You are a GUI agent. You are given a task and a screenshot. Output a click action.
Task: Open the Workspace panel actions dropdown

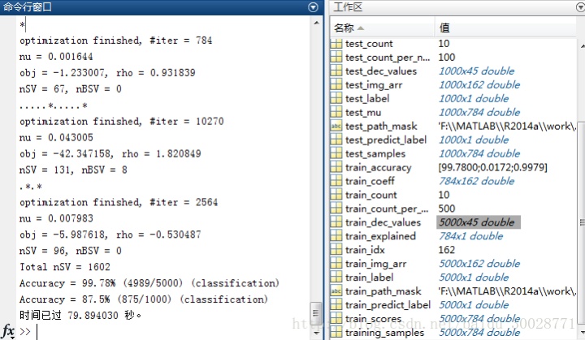click(580, 7)
